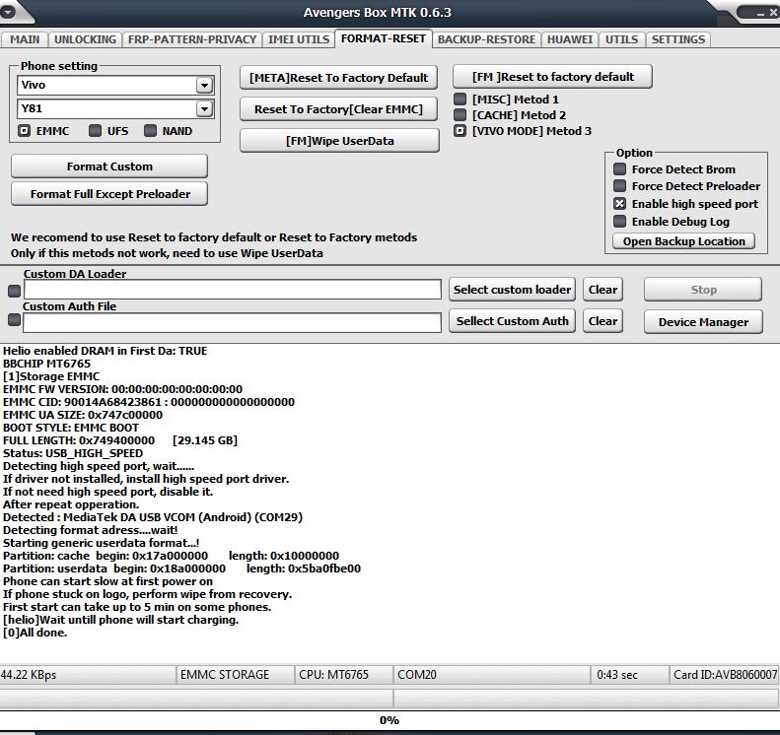The width and height of the screenshot is (780, 735).
Task: Focus the Custom DA Loader path field
Action: click(233, 290)
